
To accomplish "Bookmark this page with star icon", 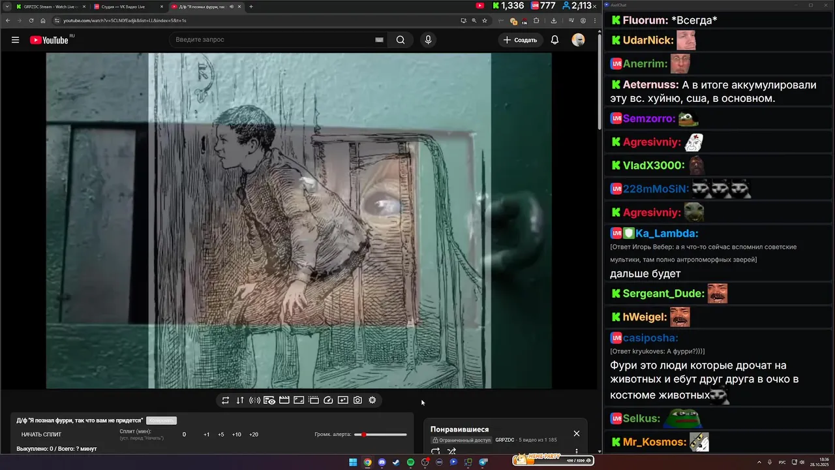I will (484, 20).
